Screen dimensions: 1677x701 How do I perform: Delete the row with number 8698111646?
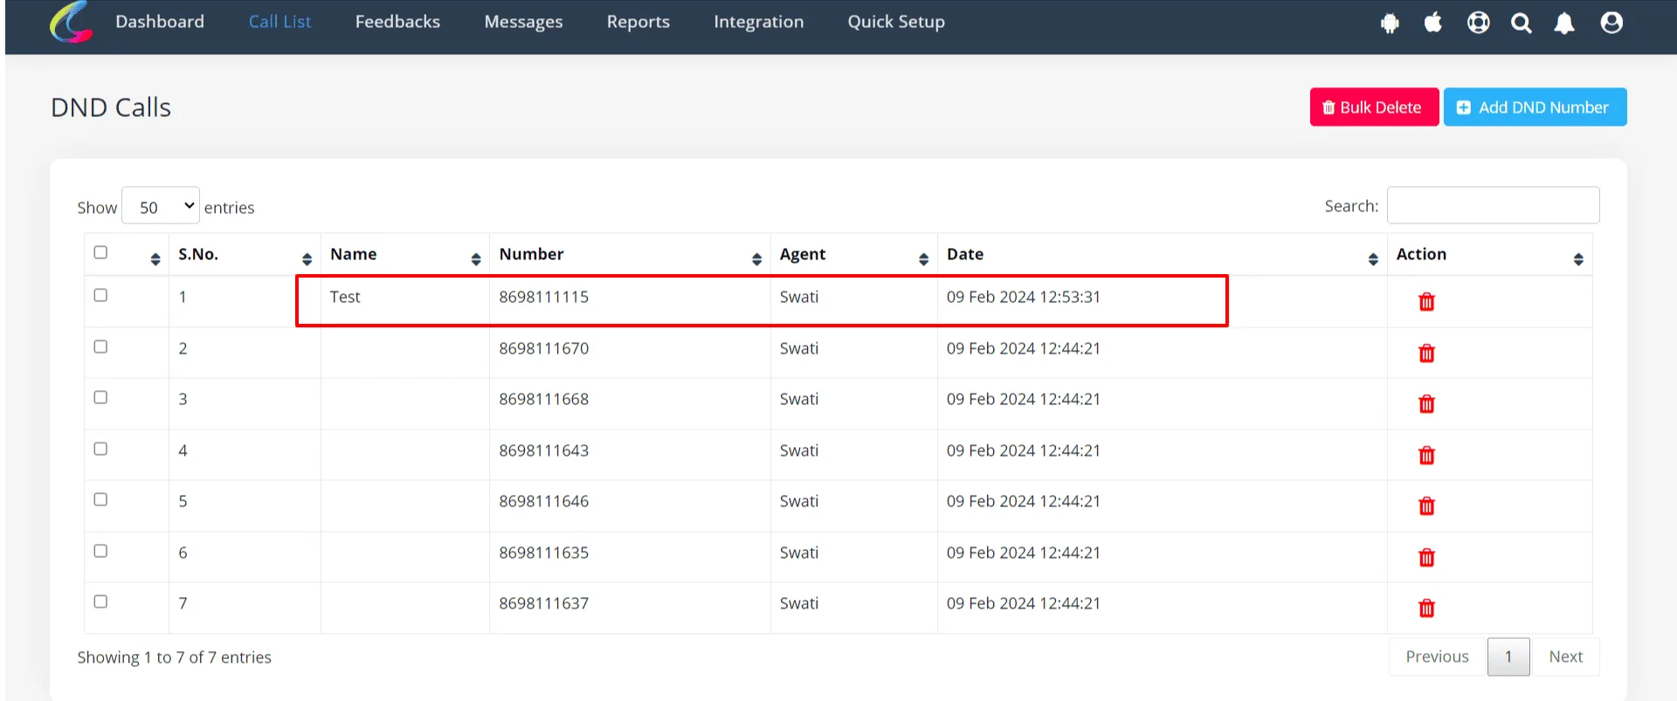pos(1426,506)
